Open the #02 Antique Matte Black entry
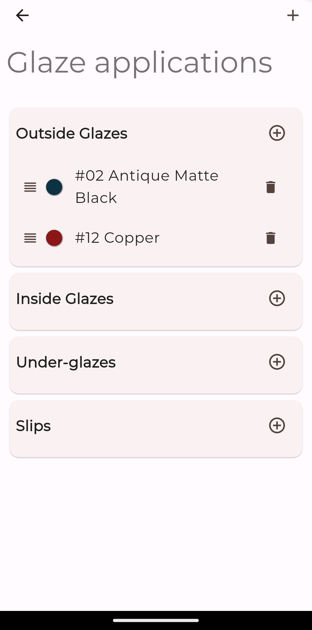 [x=147, y=187]
